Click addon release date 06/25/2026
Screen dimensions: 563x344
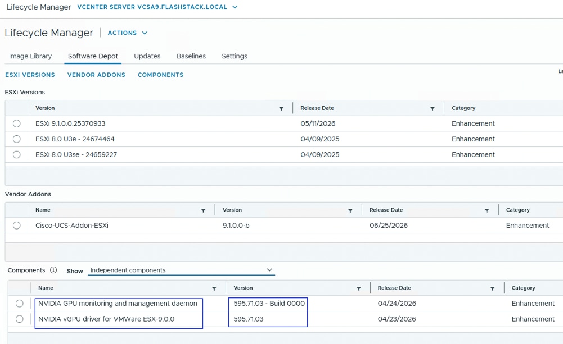[389, 226]
